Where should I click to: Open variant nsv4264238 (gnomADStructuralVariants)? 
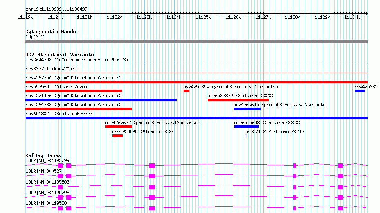click(x=73, y=105)
